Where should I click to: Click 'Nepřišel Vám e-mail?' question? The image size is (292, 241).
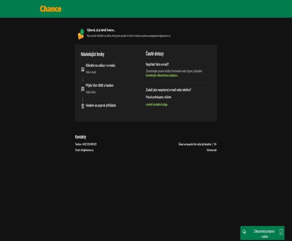click(x=157, y=64)
